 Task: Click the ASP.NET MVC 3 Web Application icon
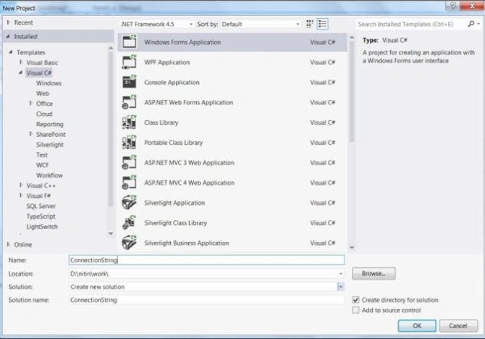coord(130,162)
